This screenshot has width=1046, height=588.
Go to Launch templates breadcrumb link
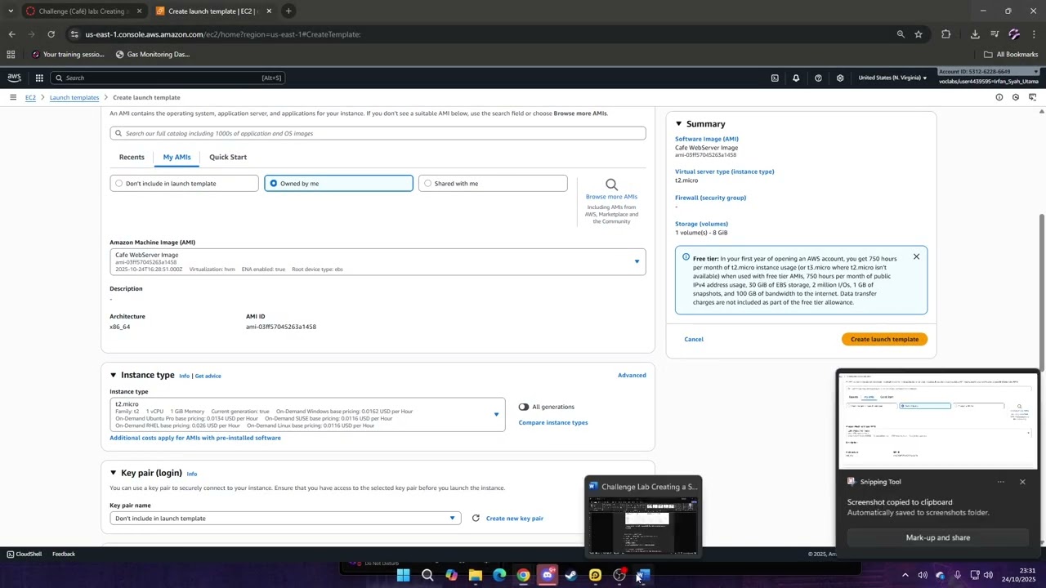point(74,97)
